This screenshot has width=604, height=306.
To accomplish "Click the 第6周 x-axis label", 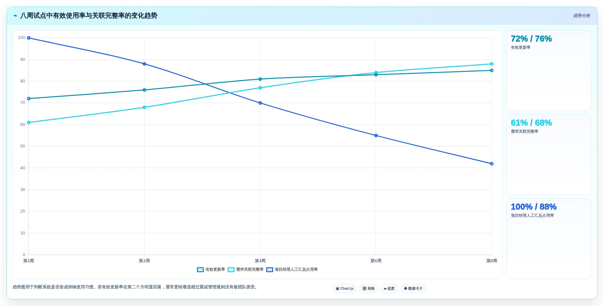I will (376, 261).
